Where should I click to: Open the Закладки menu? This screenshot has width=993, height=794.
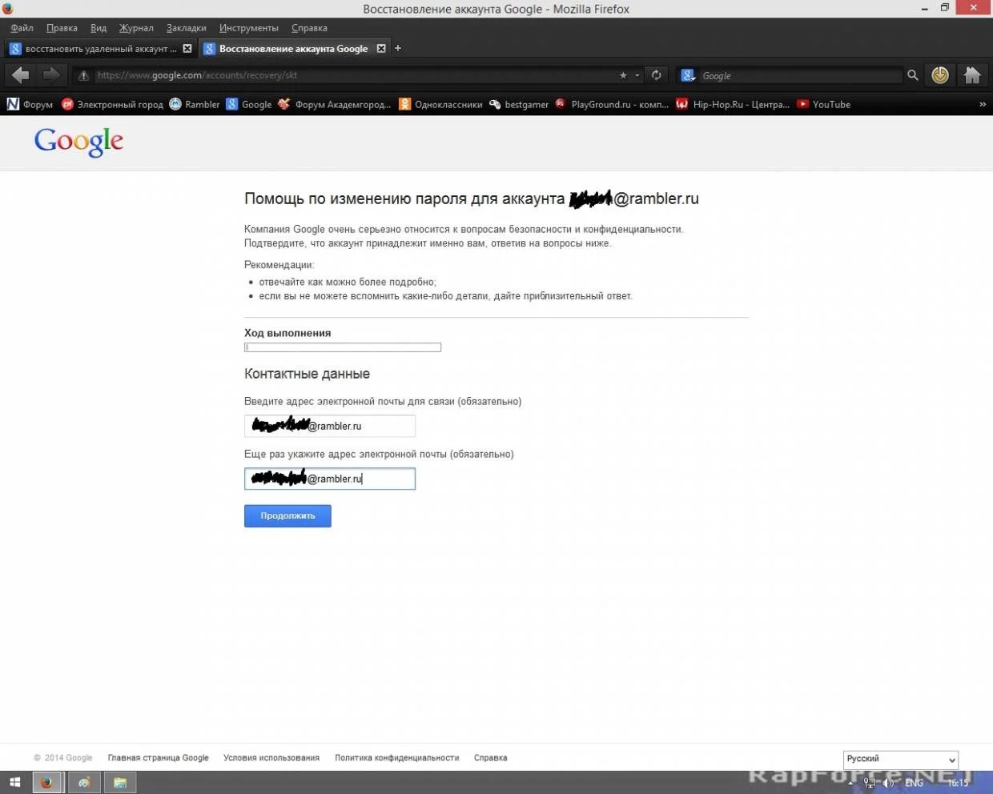[x=186, y=28]
